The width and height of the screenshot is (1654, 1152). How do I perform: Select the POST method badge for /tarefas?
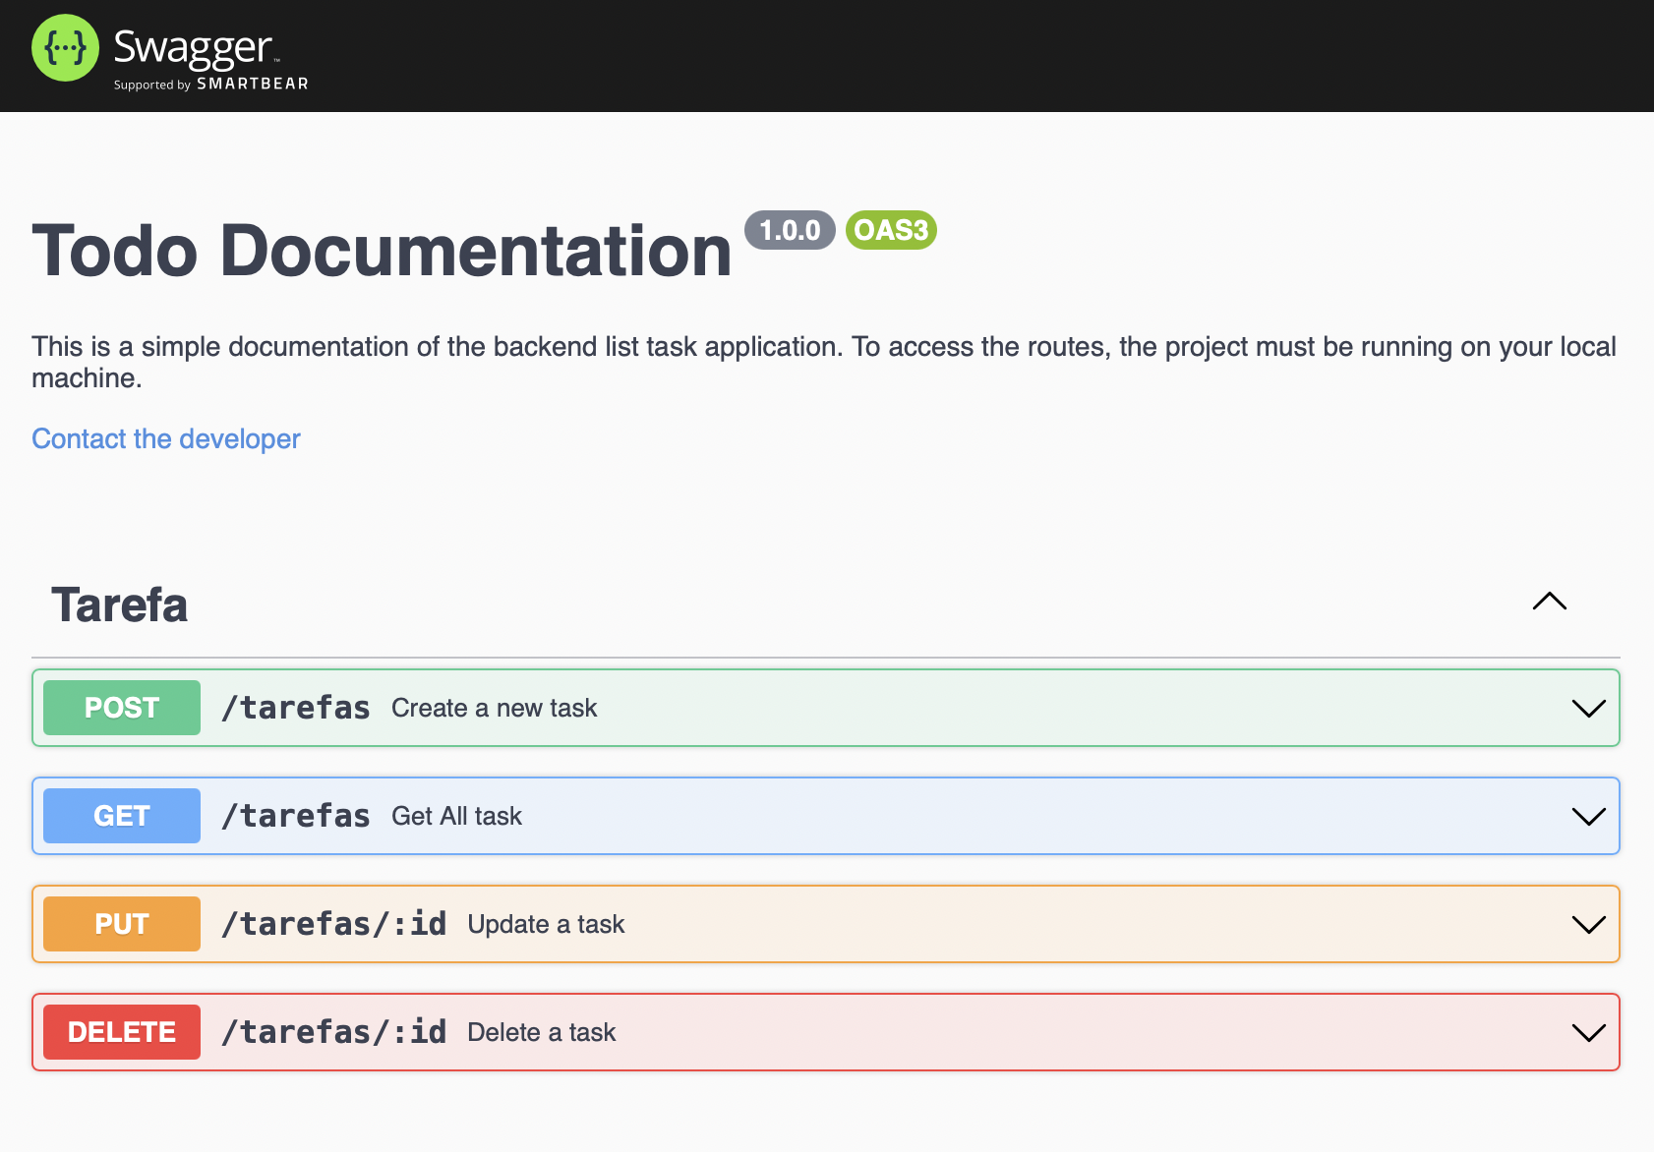coord(121,707)
